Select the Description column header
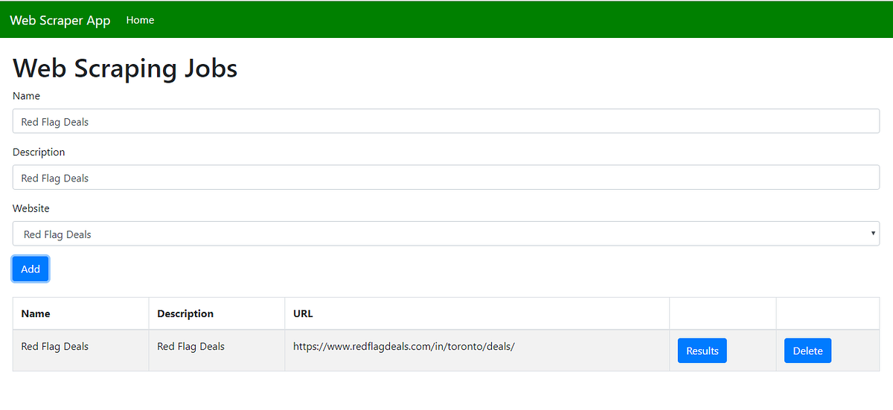The width and height of the screenshot is (893, 410). coord(217,313)
